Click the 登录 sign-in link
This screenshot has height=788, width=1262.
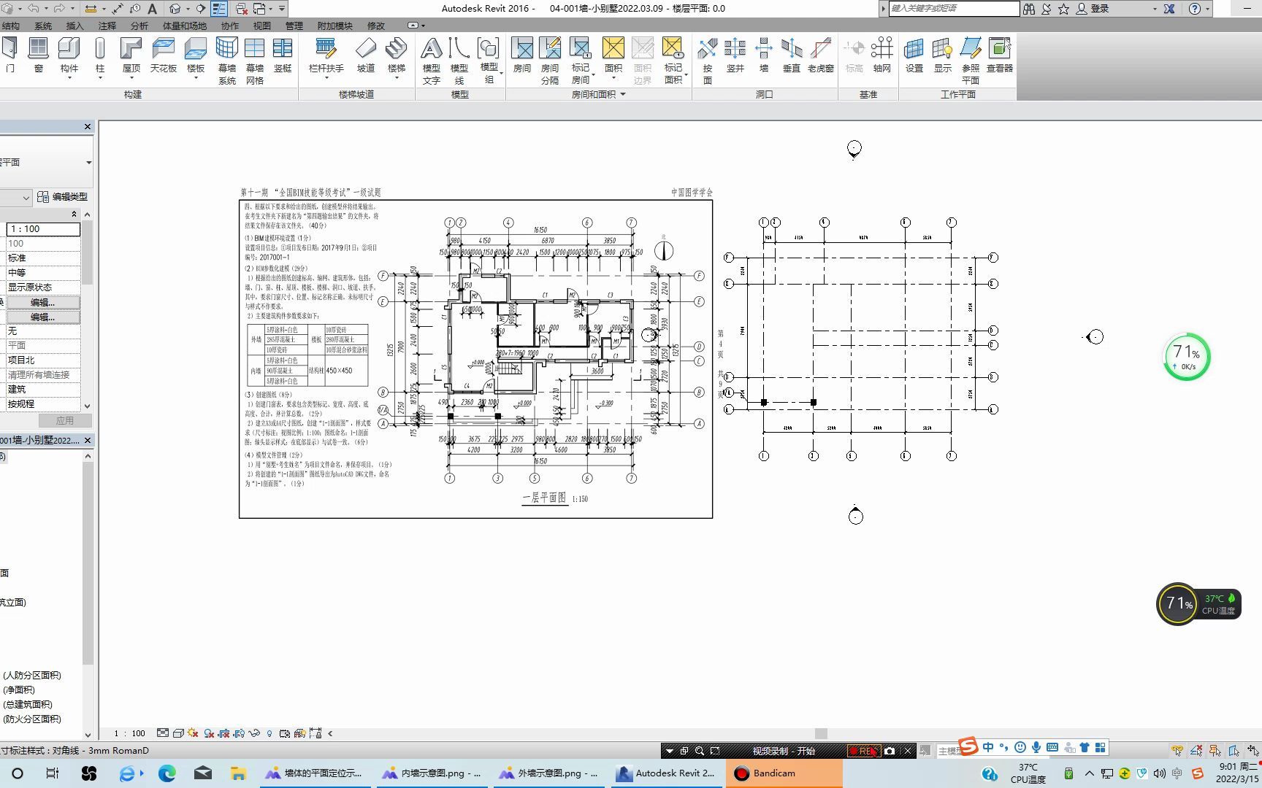click(1101, 9)
